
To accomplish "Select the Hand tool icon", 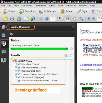I will point(74,19).
